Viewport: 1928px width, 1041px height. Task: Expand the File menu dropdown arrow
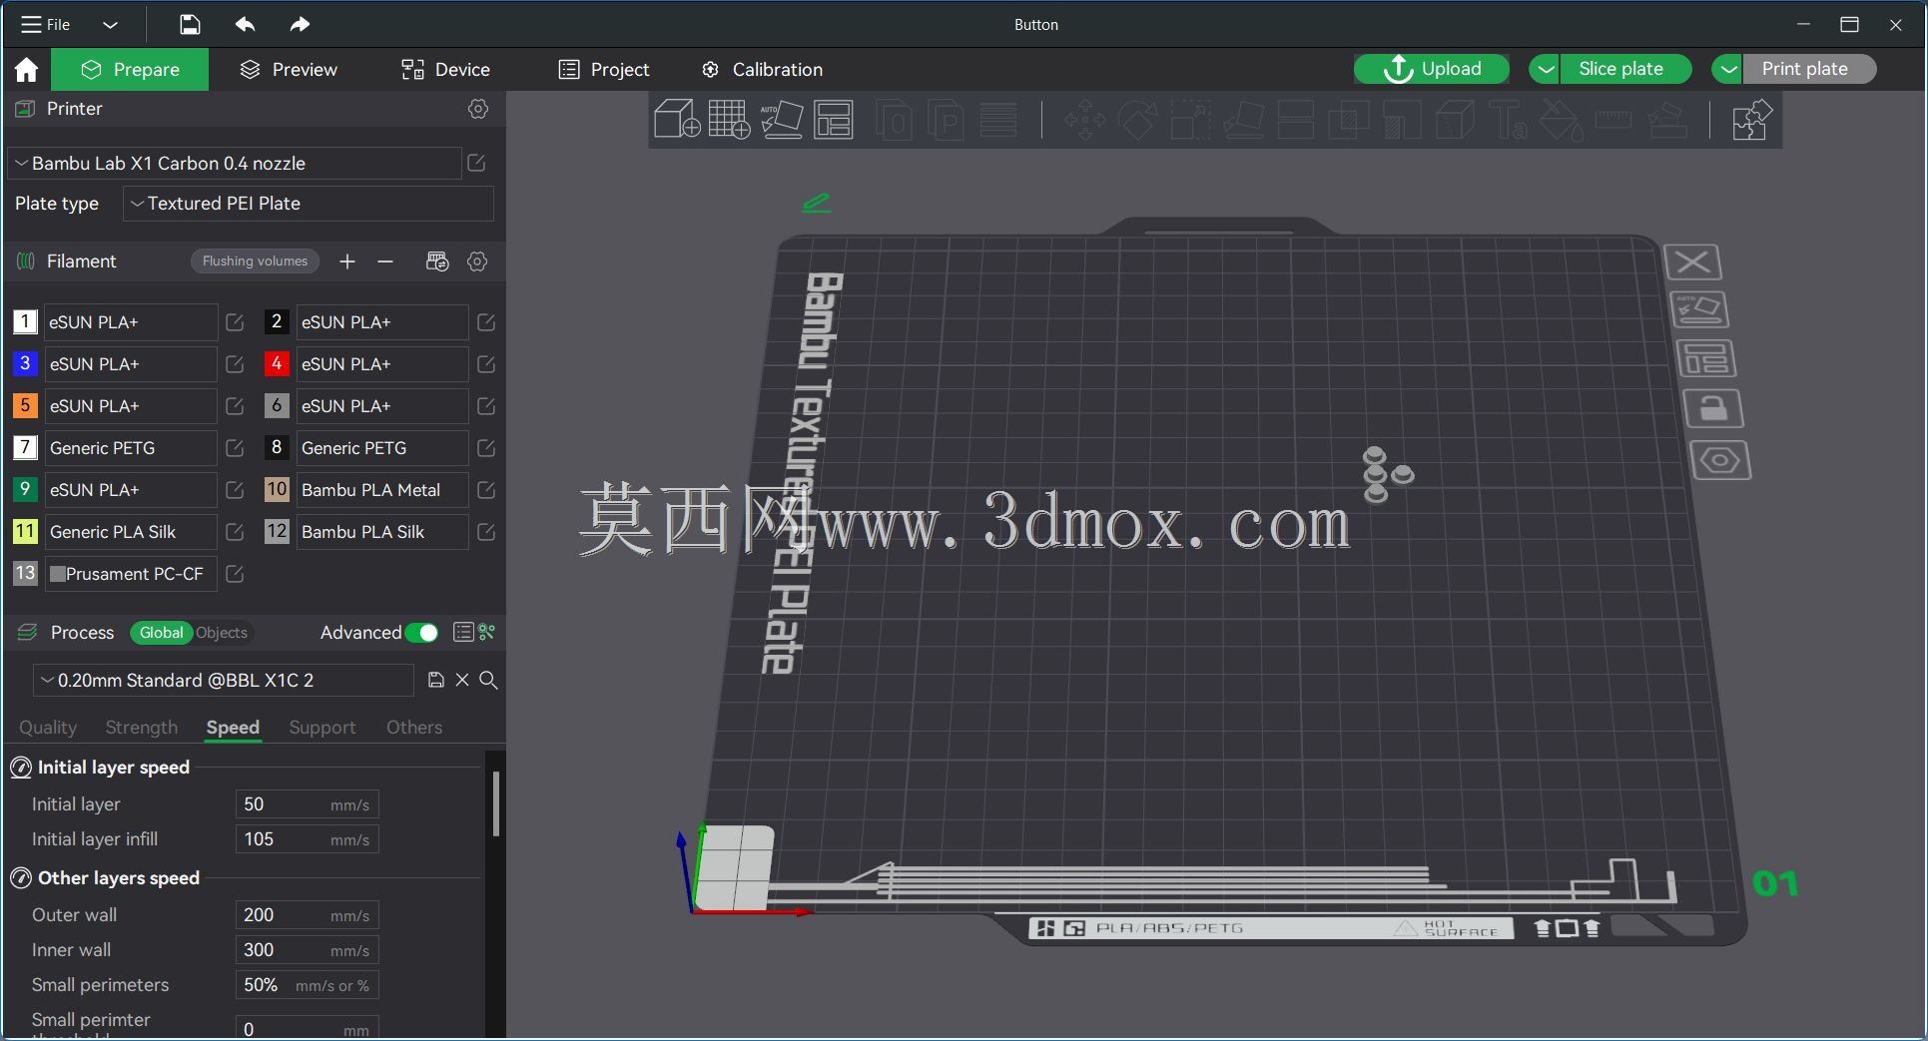(x=111, y=25)
